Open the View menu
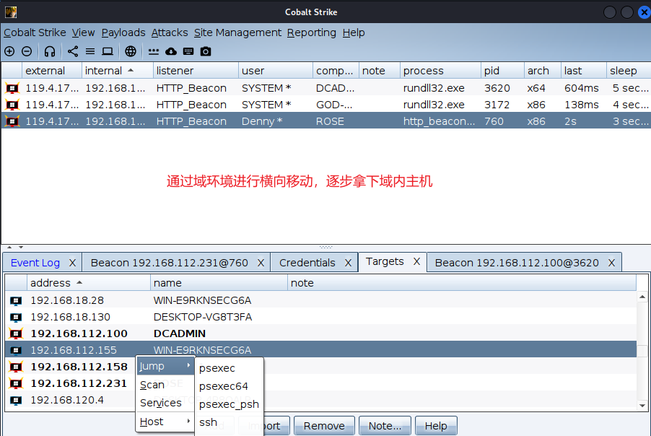The image size is (651, 436). click(x=83, y=32)
